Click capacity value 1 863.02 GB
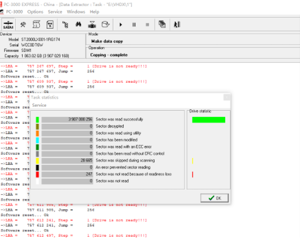Screen dimensions: 300x239 [x=45, y=56]
